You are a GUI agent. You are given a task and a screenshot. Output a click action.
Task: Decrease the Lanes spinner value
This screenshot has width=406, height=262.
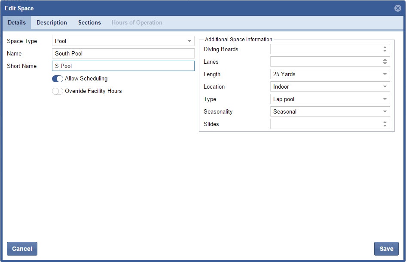pos(385,64)
